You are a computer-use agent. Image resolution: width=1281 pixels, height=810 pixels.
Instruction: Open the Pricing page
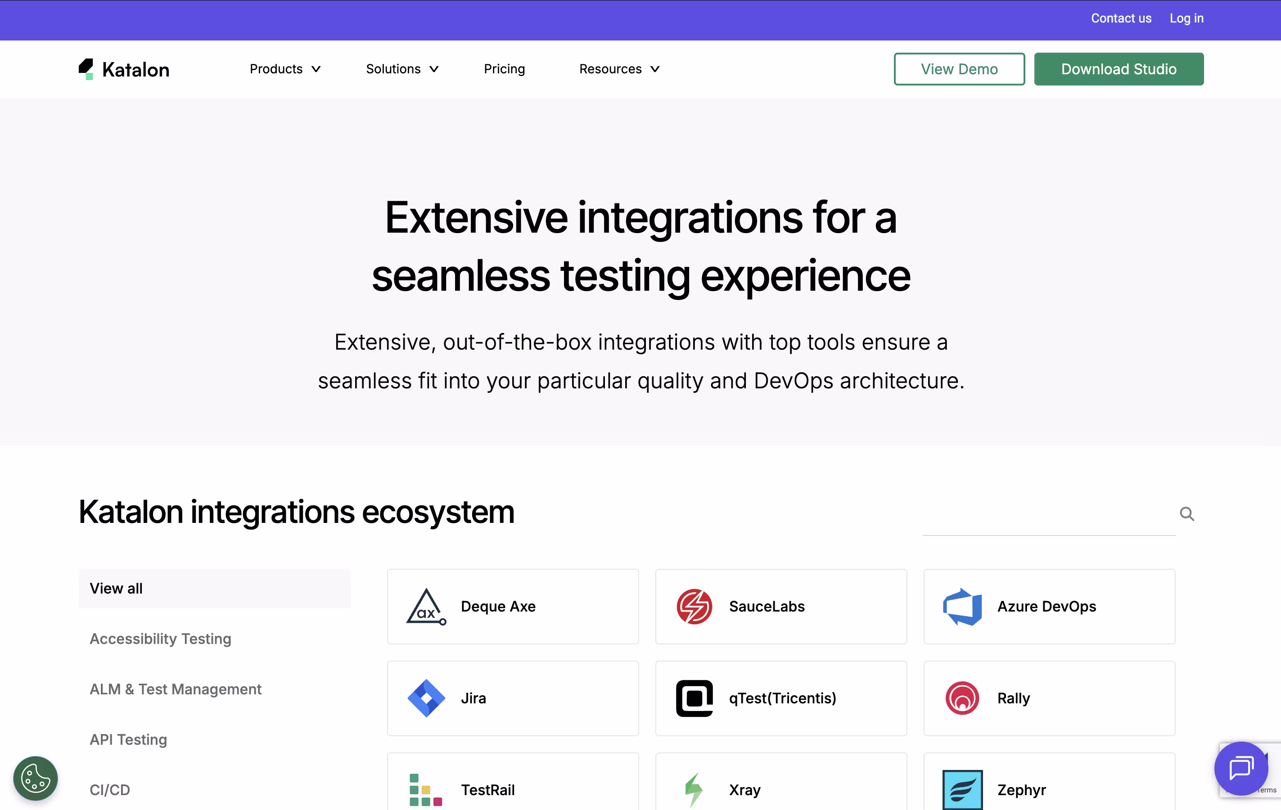504,69
